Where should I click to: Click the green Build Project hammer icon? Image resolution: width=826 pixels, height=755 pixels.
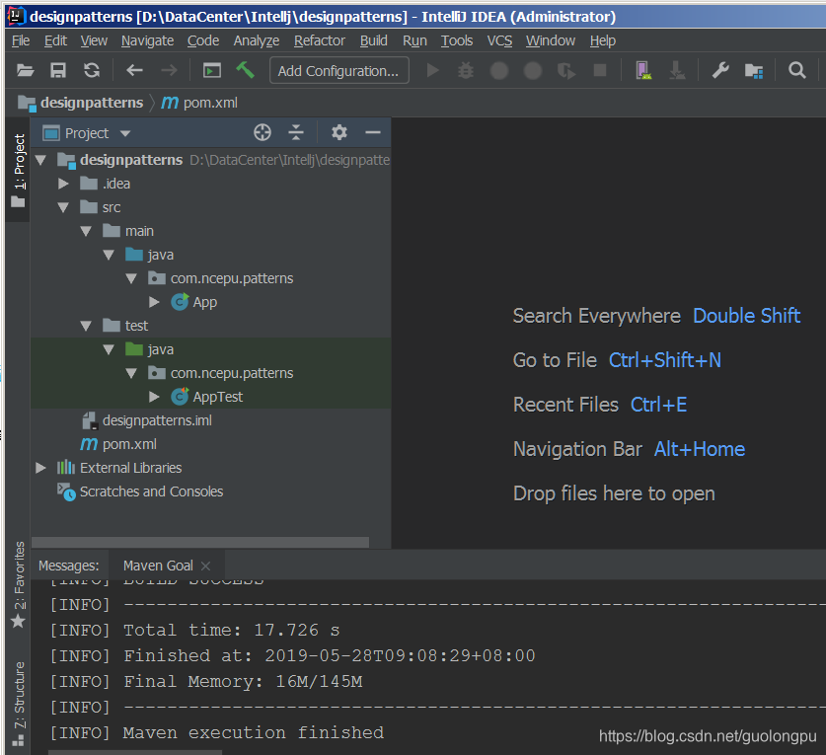[x=245, y=69]
